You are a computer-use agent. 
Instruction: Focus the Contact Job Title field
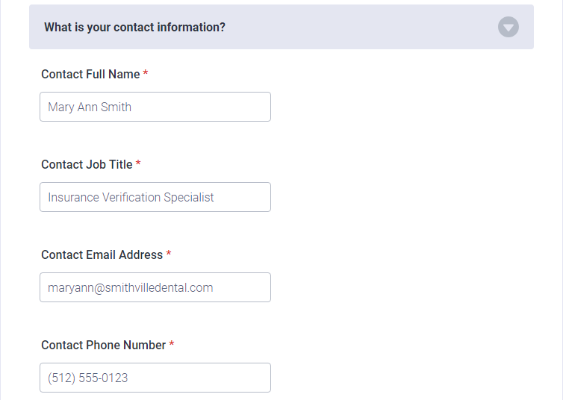(155, 197)
